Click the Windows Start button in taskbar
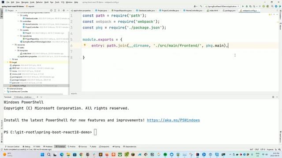The image size is (282, 158). click(x=42, y=154)
